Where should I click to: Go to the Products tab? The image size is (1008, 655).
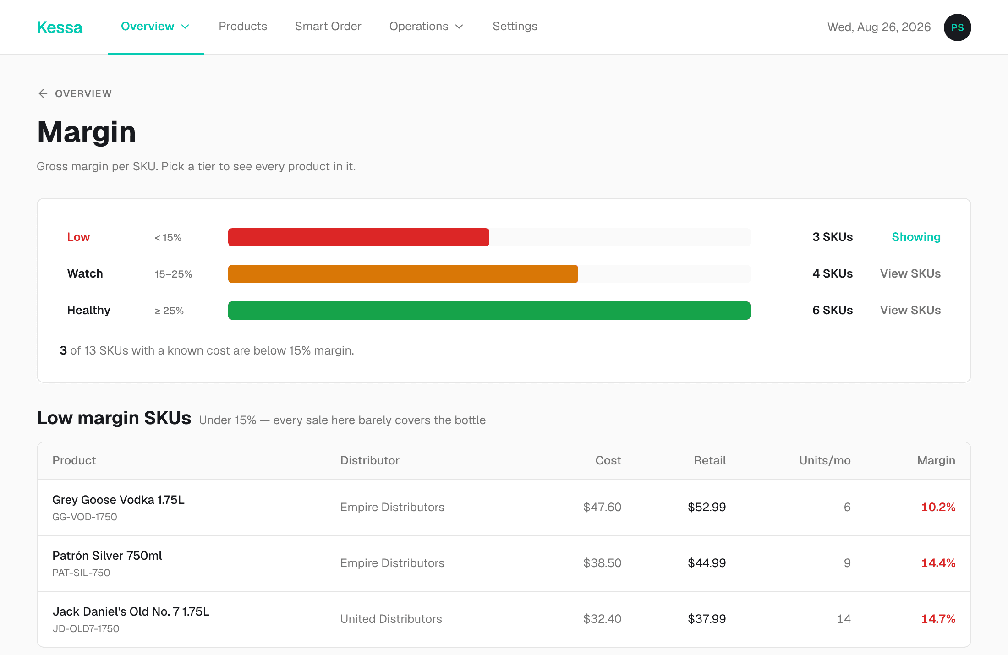click(243, 26)
